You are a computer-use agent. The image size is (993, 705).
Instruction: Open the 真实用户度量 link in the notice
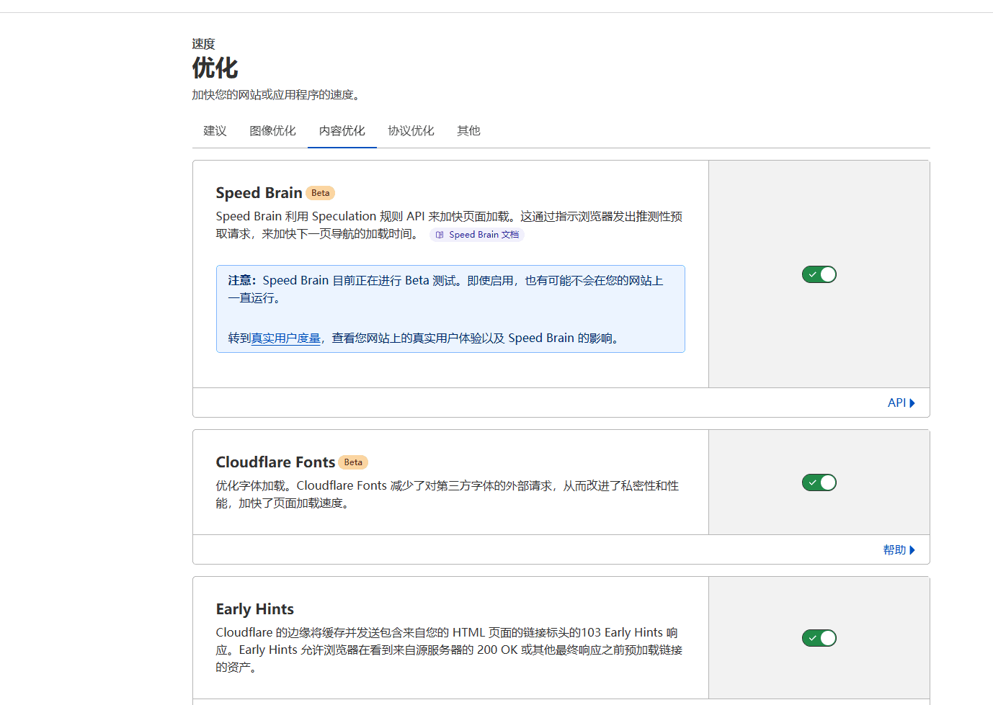point(285,337)
